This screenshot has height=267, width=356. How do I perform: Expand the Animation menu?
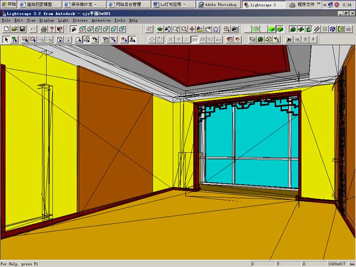pyautogui.click(x=101, y=20)
